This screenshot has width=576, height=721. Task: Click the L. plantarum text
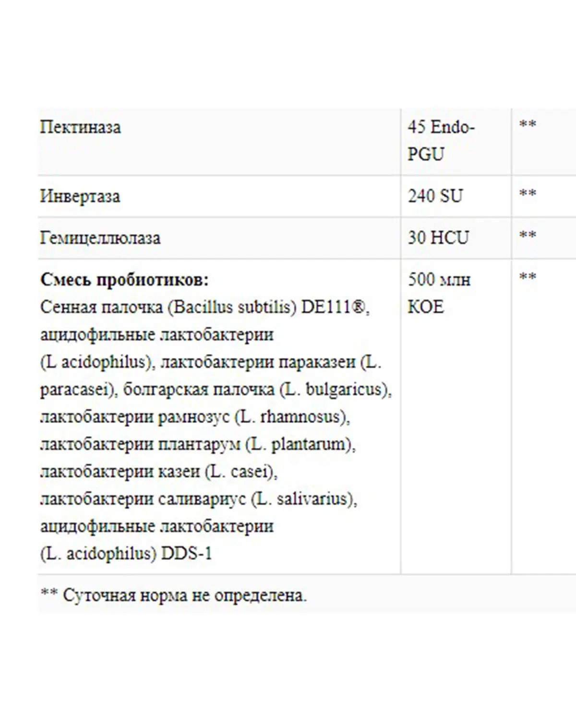(300, 444)
